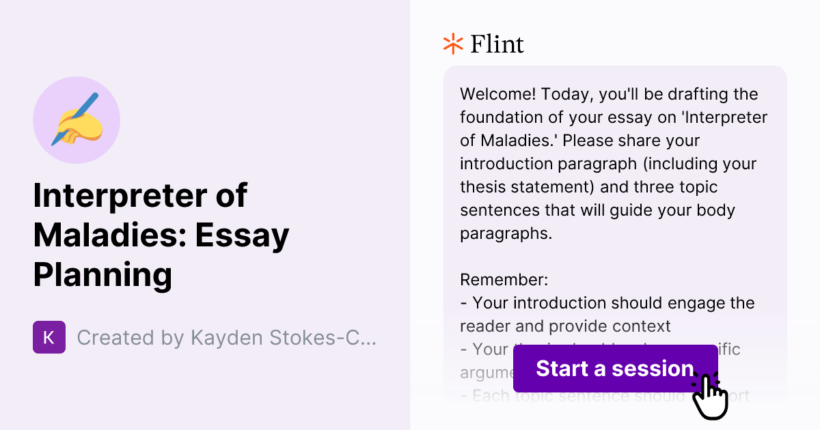Open the creator profile via Kayden Stokes-C link

pyautogui.click(x=225, y=337)
